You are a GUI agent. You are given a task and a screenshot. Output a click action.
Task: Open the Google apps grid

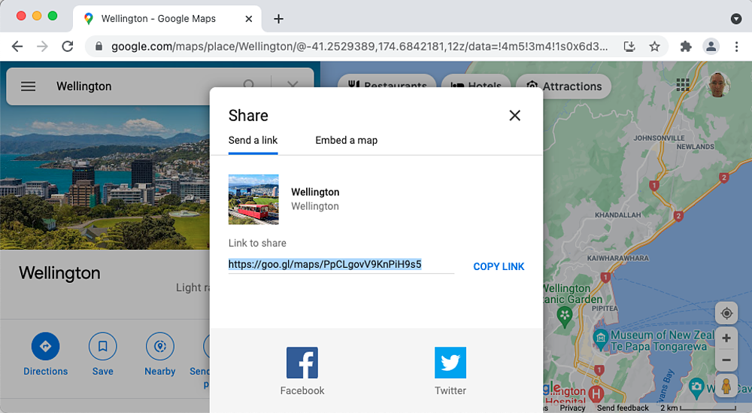(x=684, y=86)
